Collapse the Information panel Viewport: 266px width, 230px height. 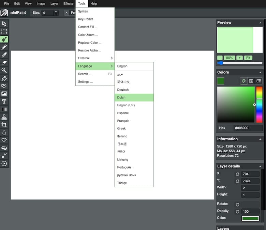(260, 139)
